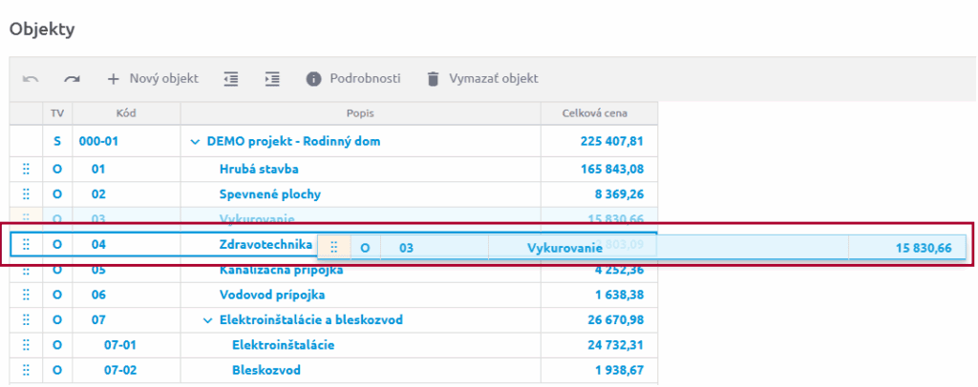Open the Elektroinštalácie 07-01 item

pos(283,345)
